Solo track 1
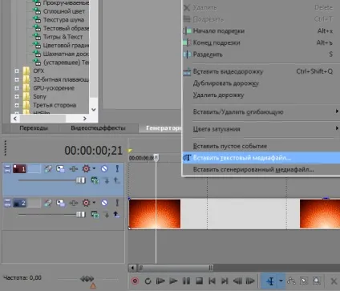Screen dimensions: 340x291 click(x=117, y=168)
